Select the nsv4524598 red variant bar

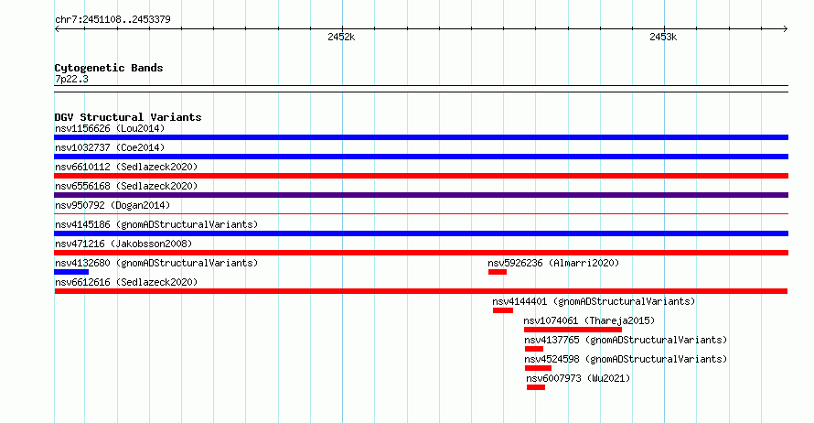pos(539,368)
